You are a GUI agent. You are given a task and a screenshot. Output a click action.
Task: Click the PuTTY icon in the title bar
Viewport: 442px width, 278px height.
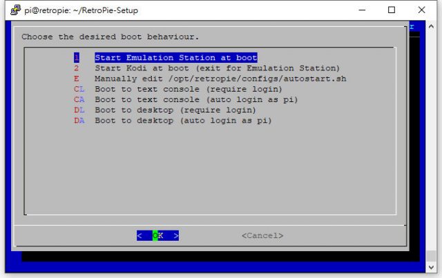point(15,10)
